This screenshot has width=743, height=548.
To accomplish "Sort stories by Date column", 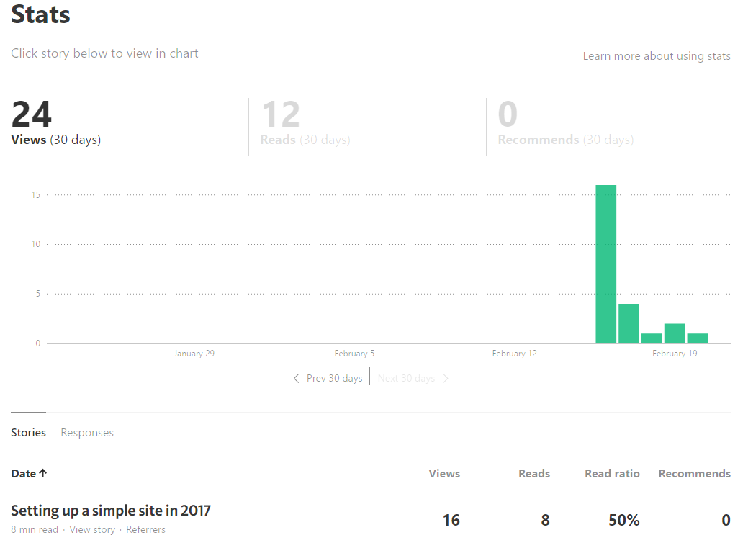I will pos(24,474).
